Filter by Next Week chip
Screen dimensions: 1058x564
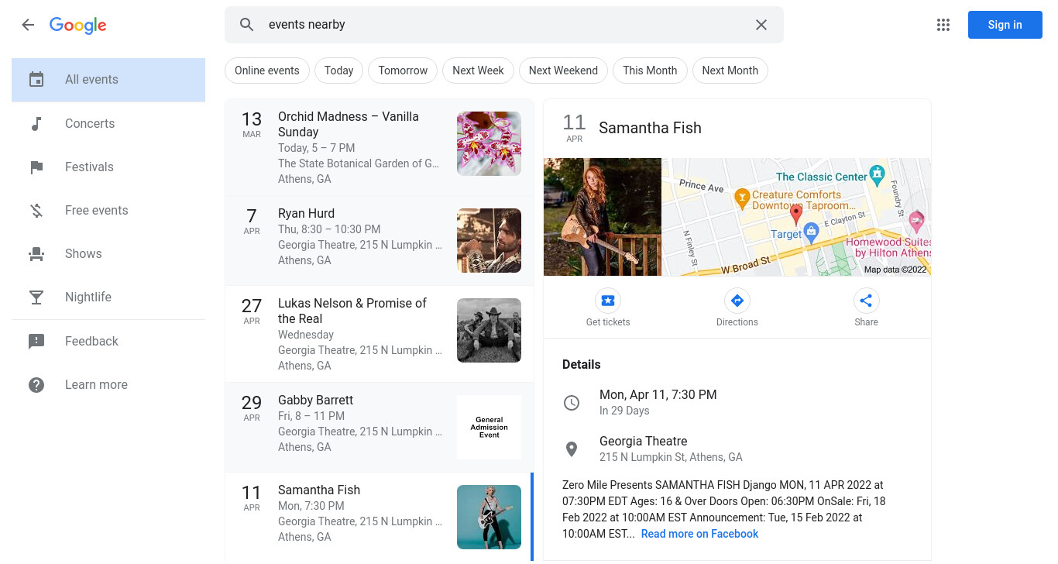pyautogui.click(x=478, y=70)
